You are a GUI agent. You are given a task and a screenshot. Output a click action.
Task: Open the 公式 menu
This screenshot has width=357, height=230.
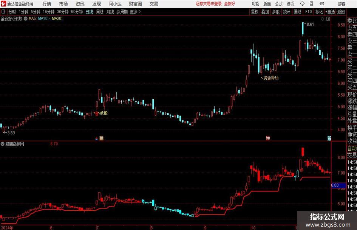click(279, 4)
